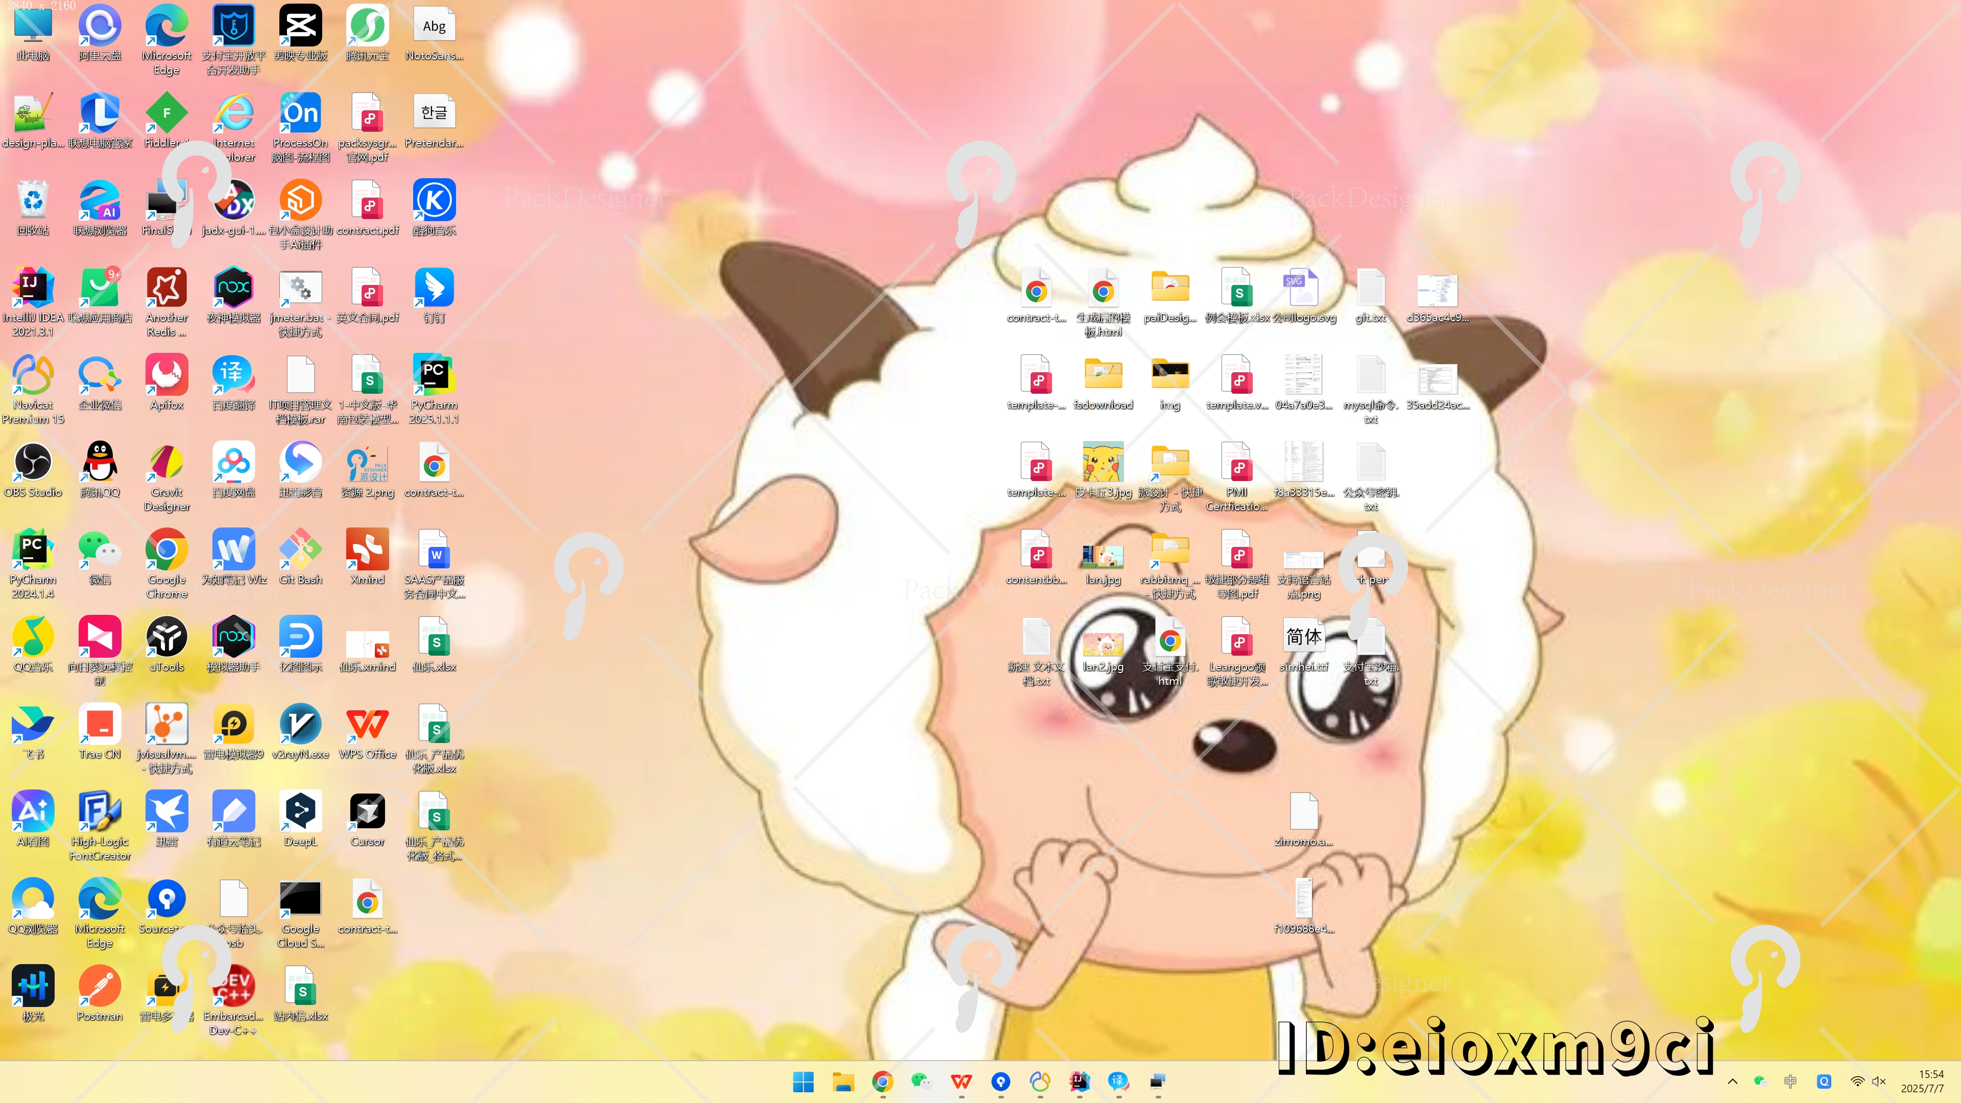The image size is (1961, 1103).
Task: Switch the Chinese input method indicator
Action: click(x=1790, y=1082)
